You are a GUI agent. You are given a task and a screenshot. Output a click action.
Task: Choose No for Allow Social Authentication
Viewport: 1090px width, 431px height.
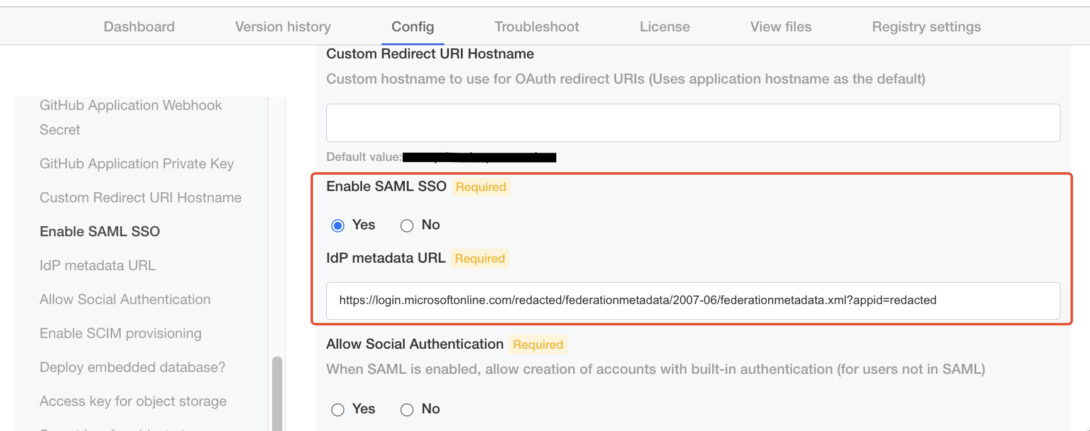(407, 410)
